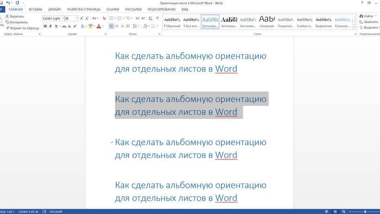
Task: Redo action in quick access toolbar
Action: click(17, 3)
